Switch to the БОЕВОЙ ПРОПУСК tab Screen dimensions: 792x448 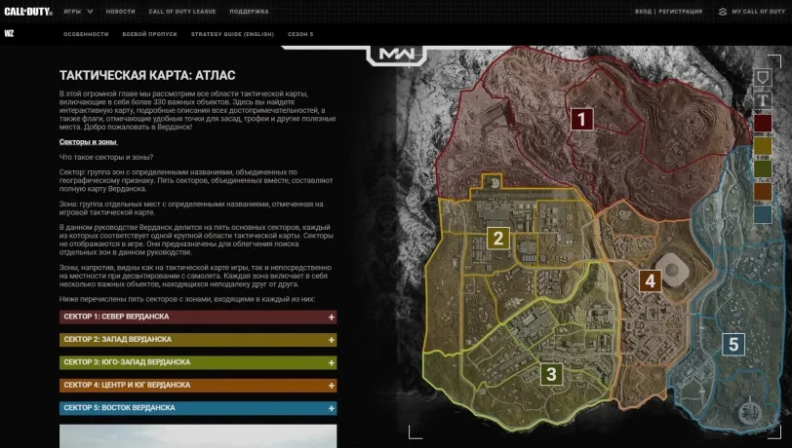pyautogui.click(x=149, y=34)
